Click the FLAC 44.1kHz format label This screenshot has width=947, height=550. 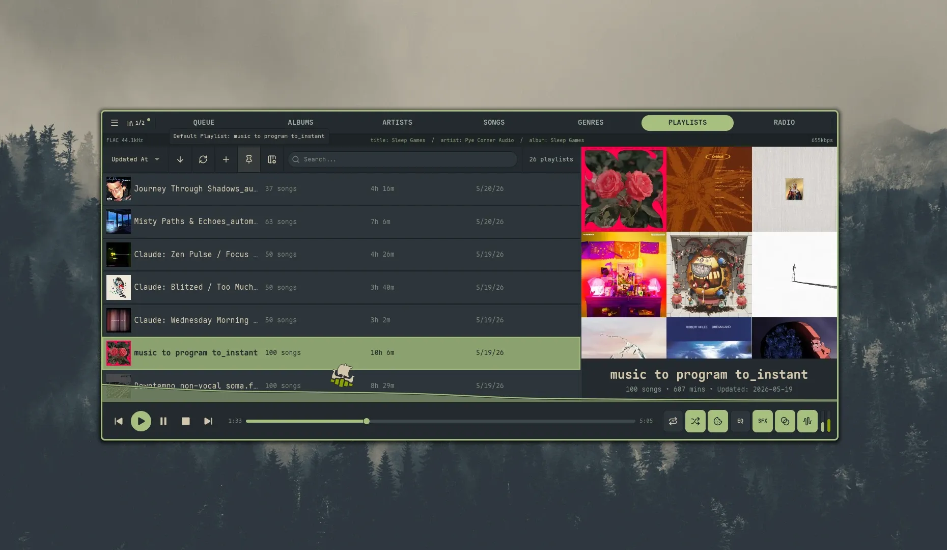click(x=125, y=140)
